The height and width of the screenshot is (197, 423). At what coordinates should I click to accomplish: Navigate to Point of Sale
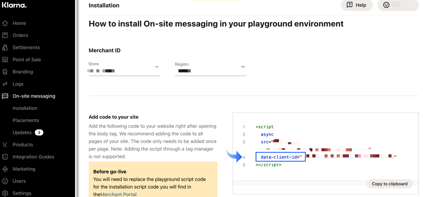click(27, 60)
